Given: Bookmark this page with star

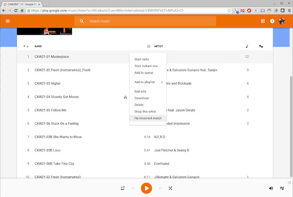Looking at the screenshot, I should 229,11.
